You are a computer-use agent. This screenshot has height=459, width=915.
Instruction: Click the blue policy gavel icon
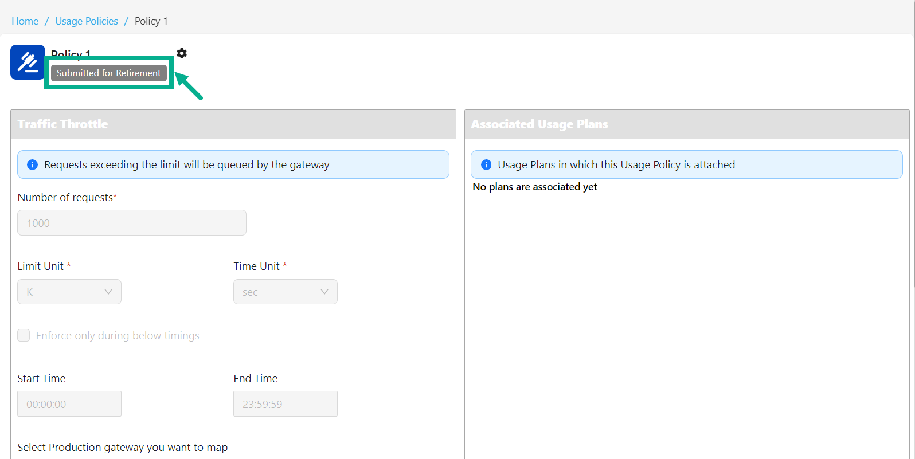pyautogui.click(x=28, y=62)
